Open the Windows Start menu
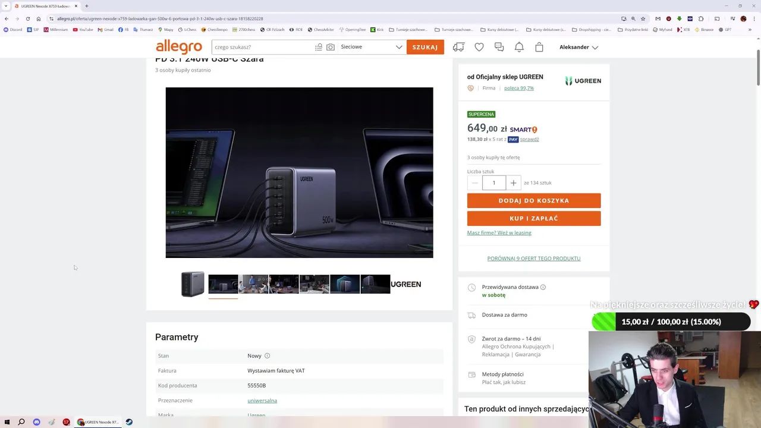 [x=7, y=422]
